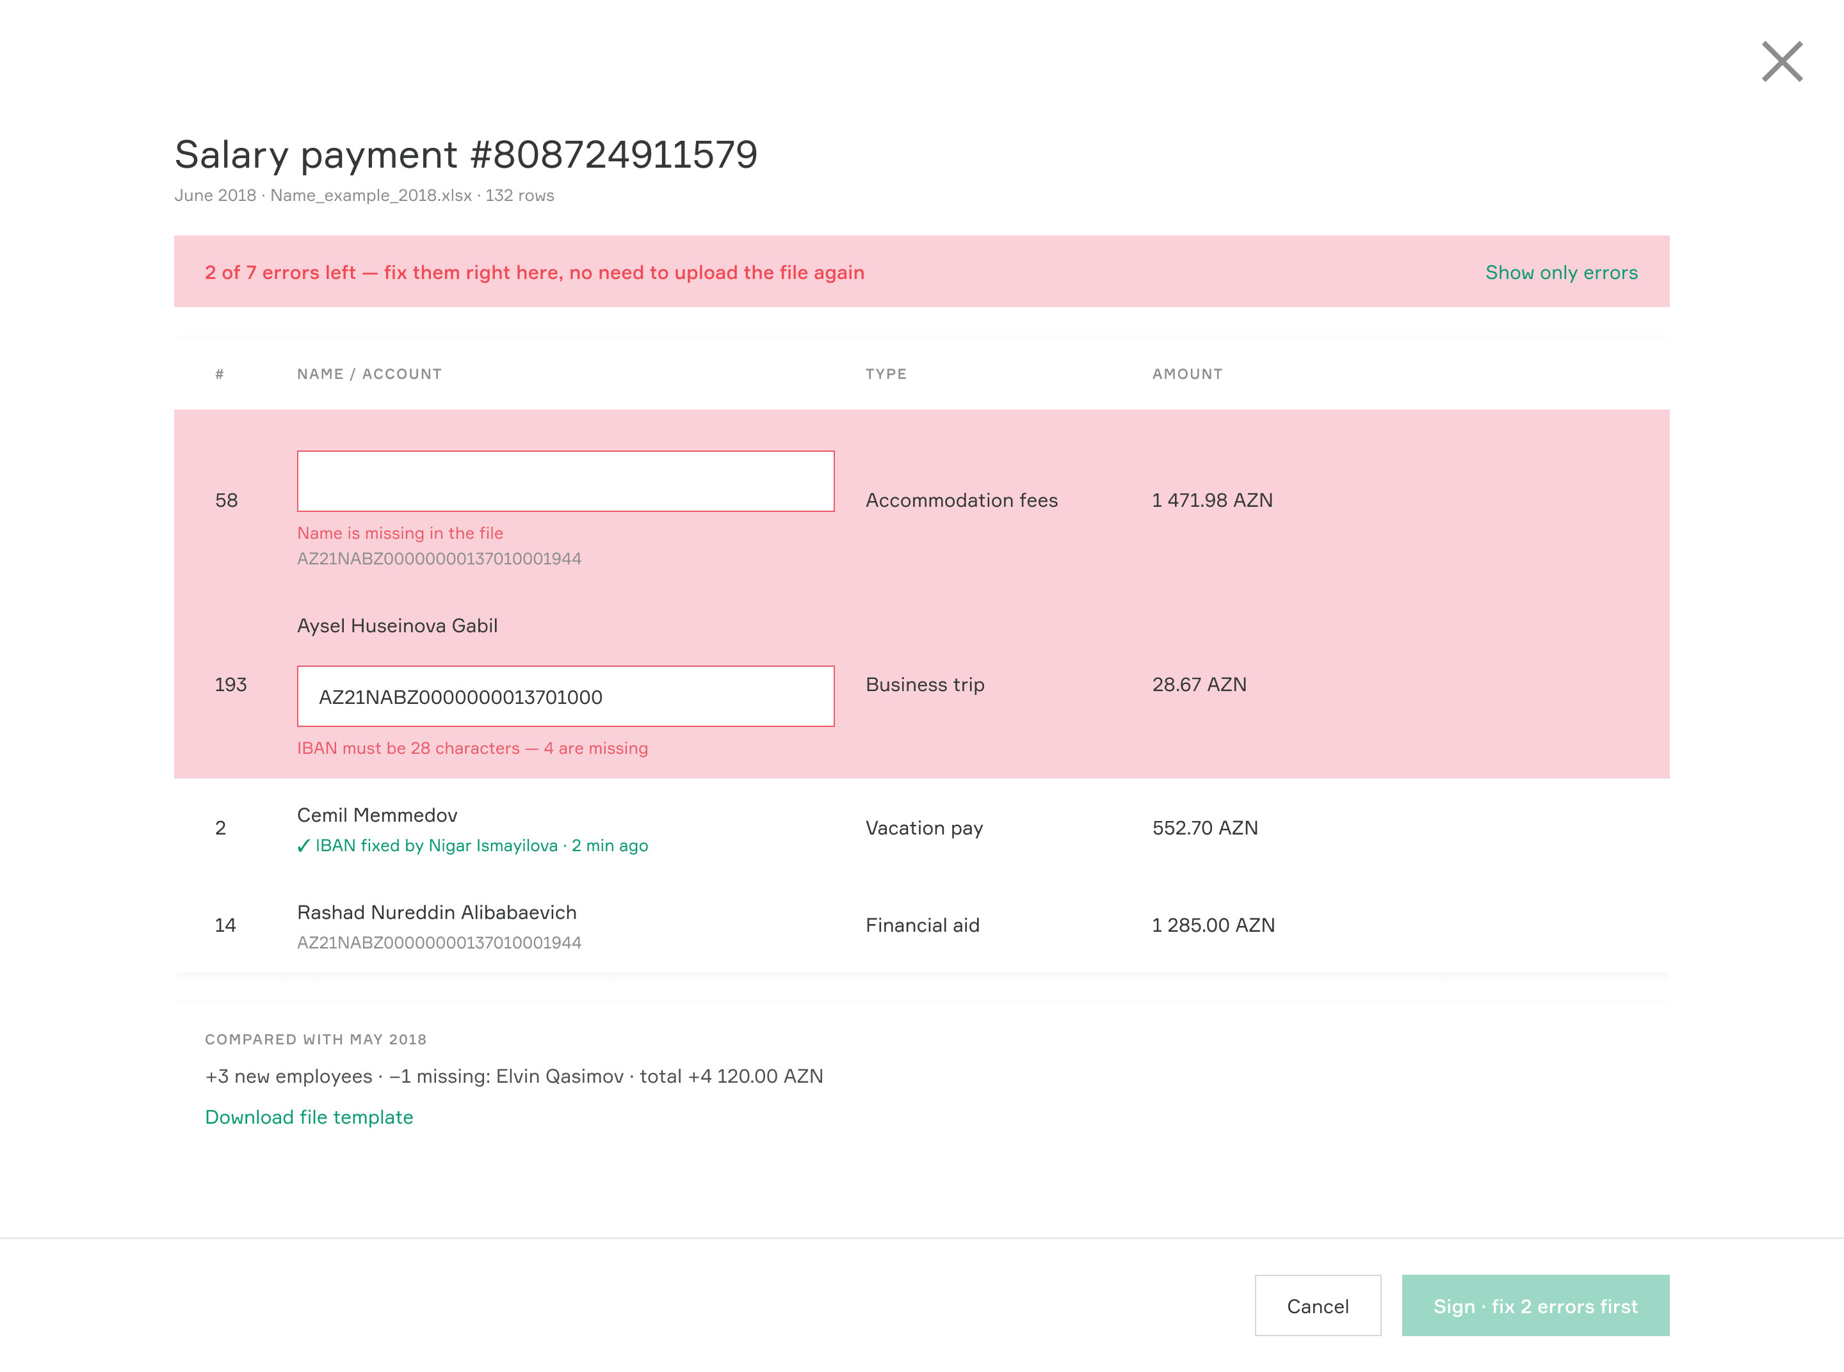The height and width of the screenshot is (1372, 1844).
Task: Click Show only errors link
Action: pos(1560,273)
